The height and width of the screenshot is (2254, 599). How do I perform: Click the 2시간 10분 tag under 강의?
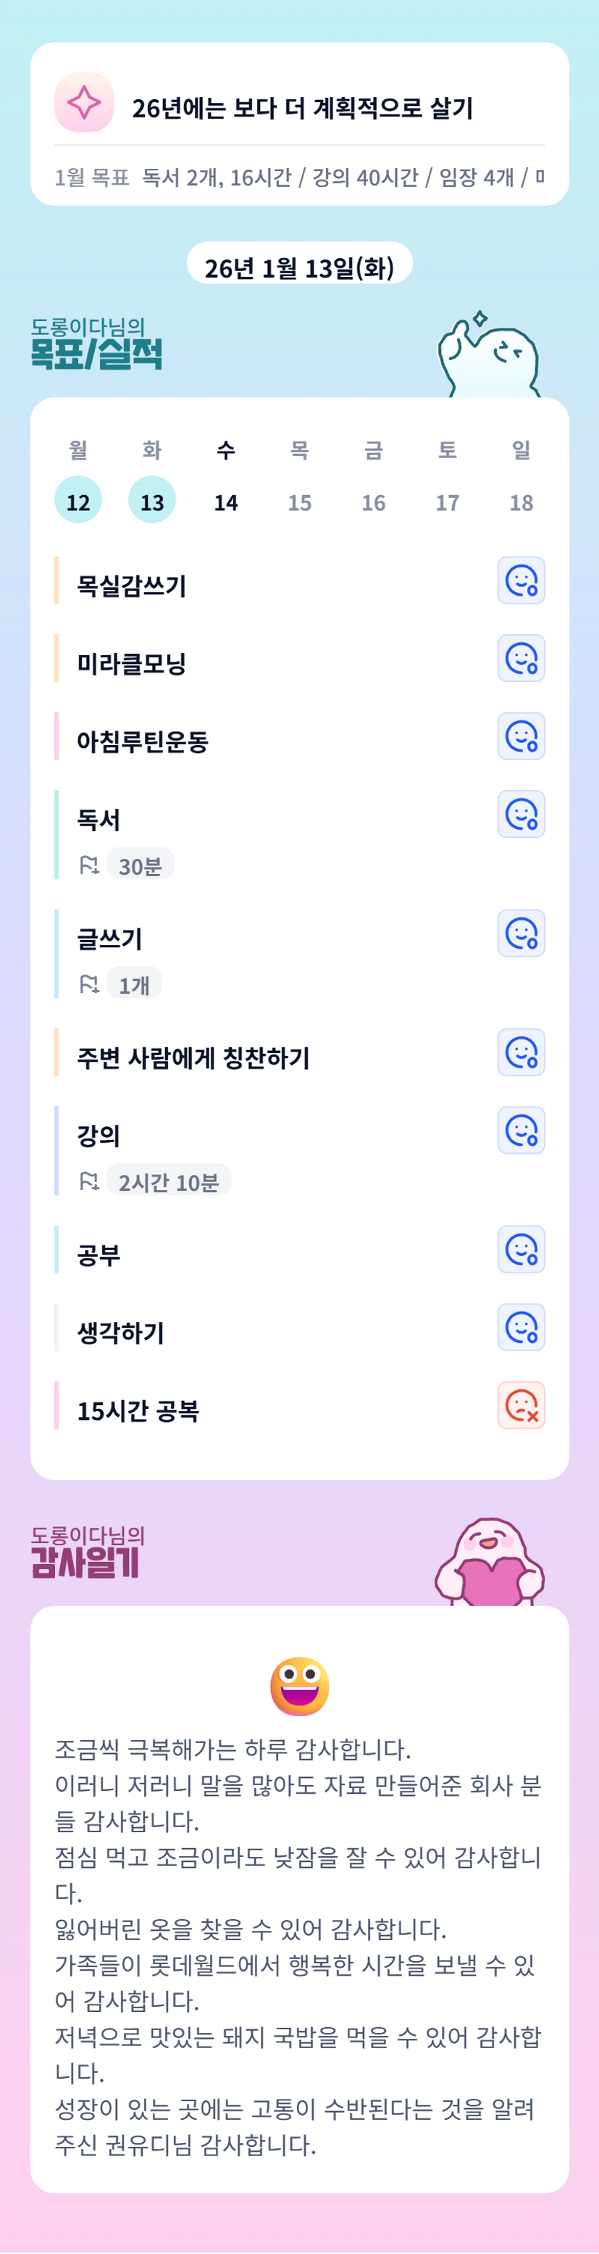point(168,1181)
